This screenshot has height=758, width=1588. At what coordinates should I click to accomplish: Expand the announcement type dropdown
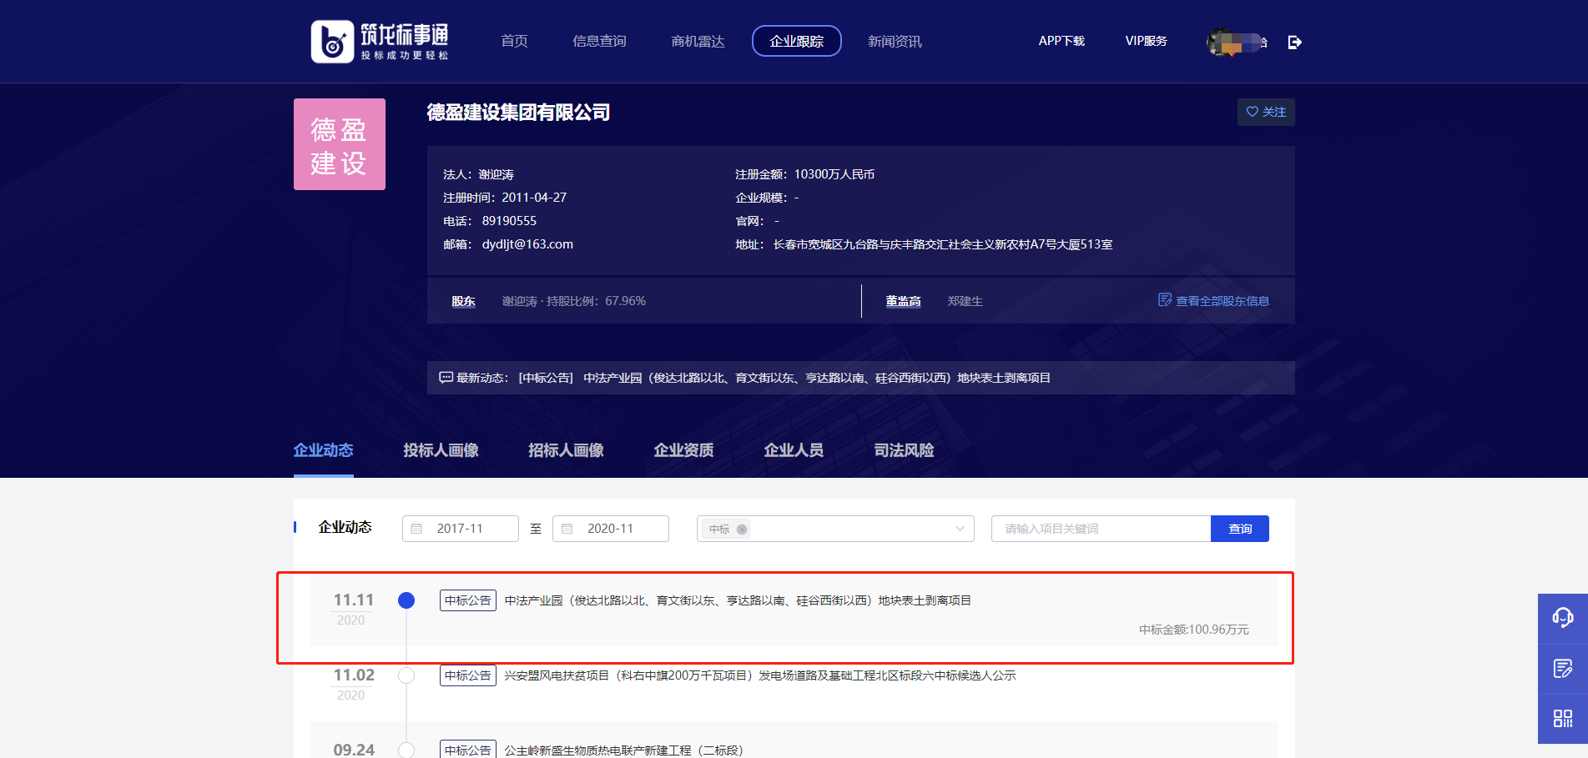[960, 528]
